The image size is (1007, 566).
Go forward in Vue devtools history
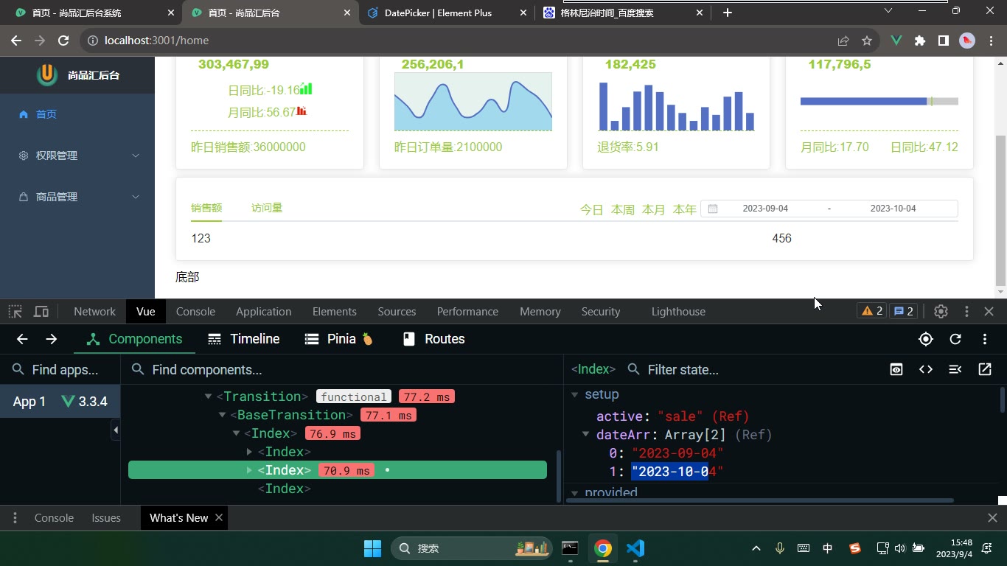tap(51, 339)
